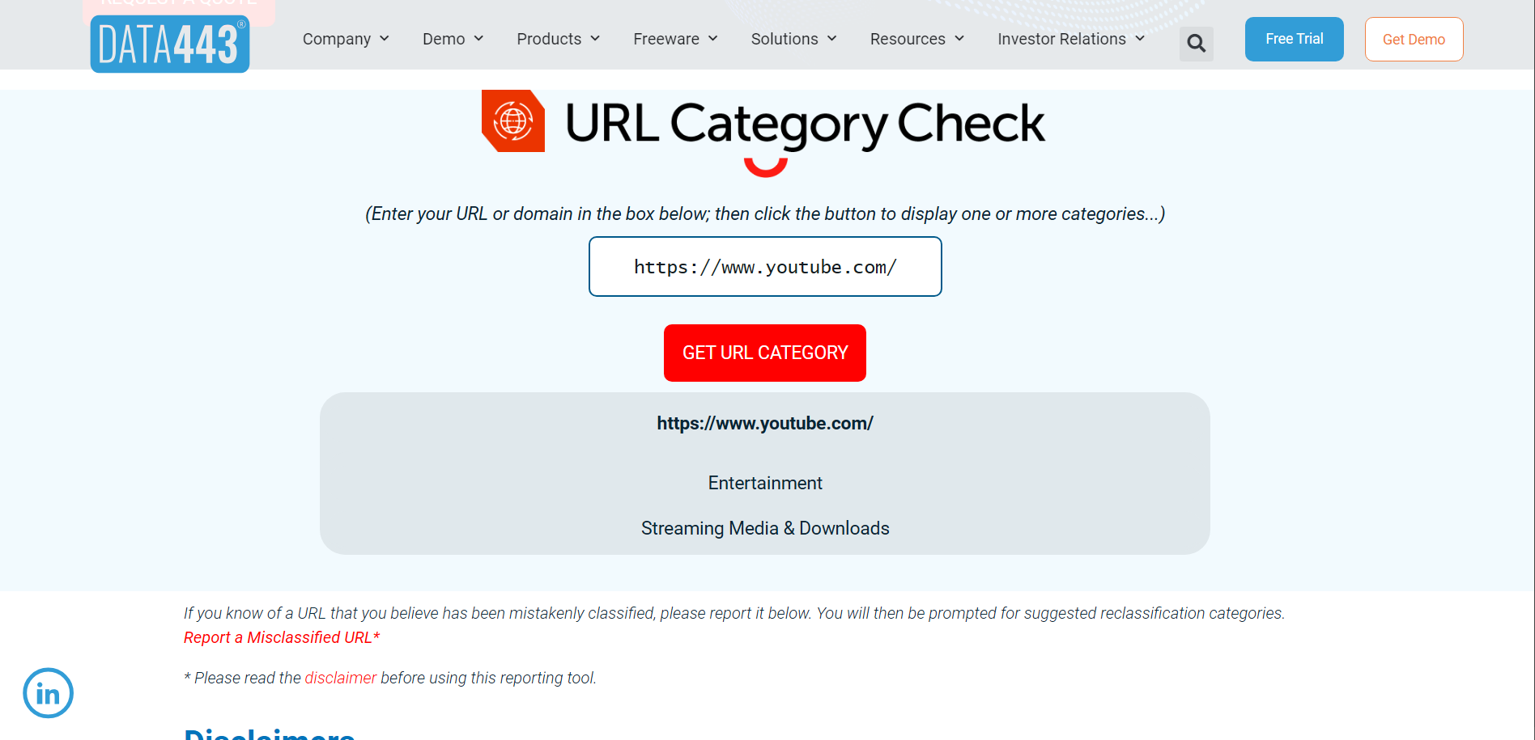Open the disclaimer link
Screen dimensions: 1535x740
pyautogui.click(x=341, y=678)
